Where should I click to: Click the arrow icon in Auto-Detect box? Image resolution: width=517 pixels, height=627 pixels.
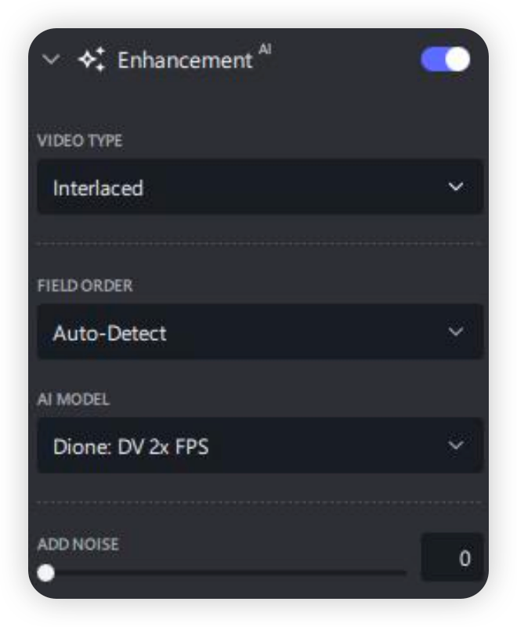(455, 332)
